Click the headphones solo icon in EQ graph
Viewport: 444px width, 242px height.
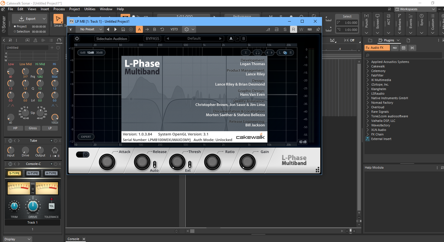(258, 53)
